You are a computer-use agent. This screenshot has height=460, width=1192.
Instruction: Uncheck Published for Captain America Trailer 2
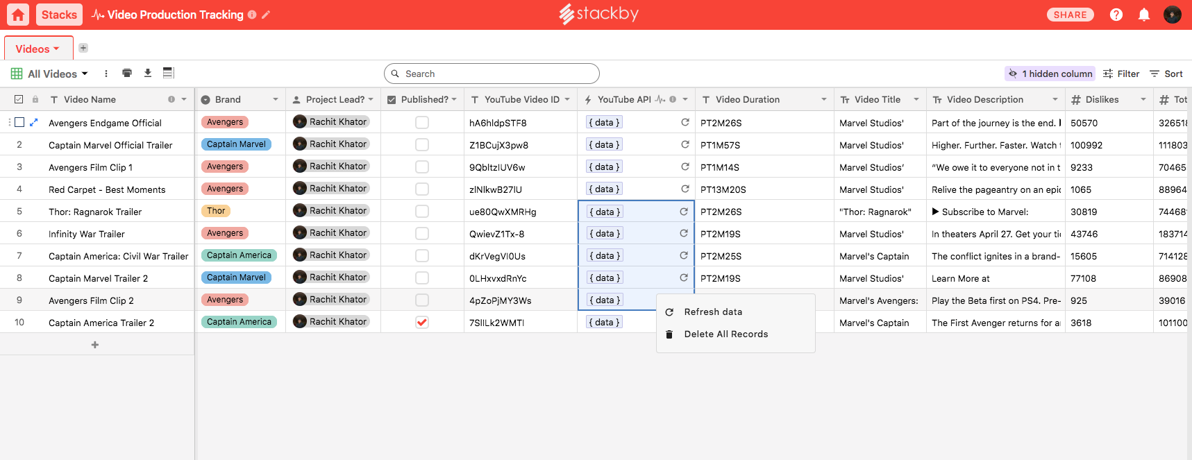(x=422, y=322)
